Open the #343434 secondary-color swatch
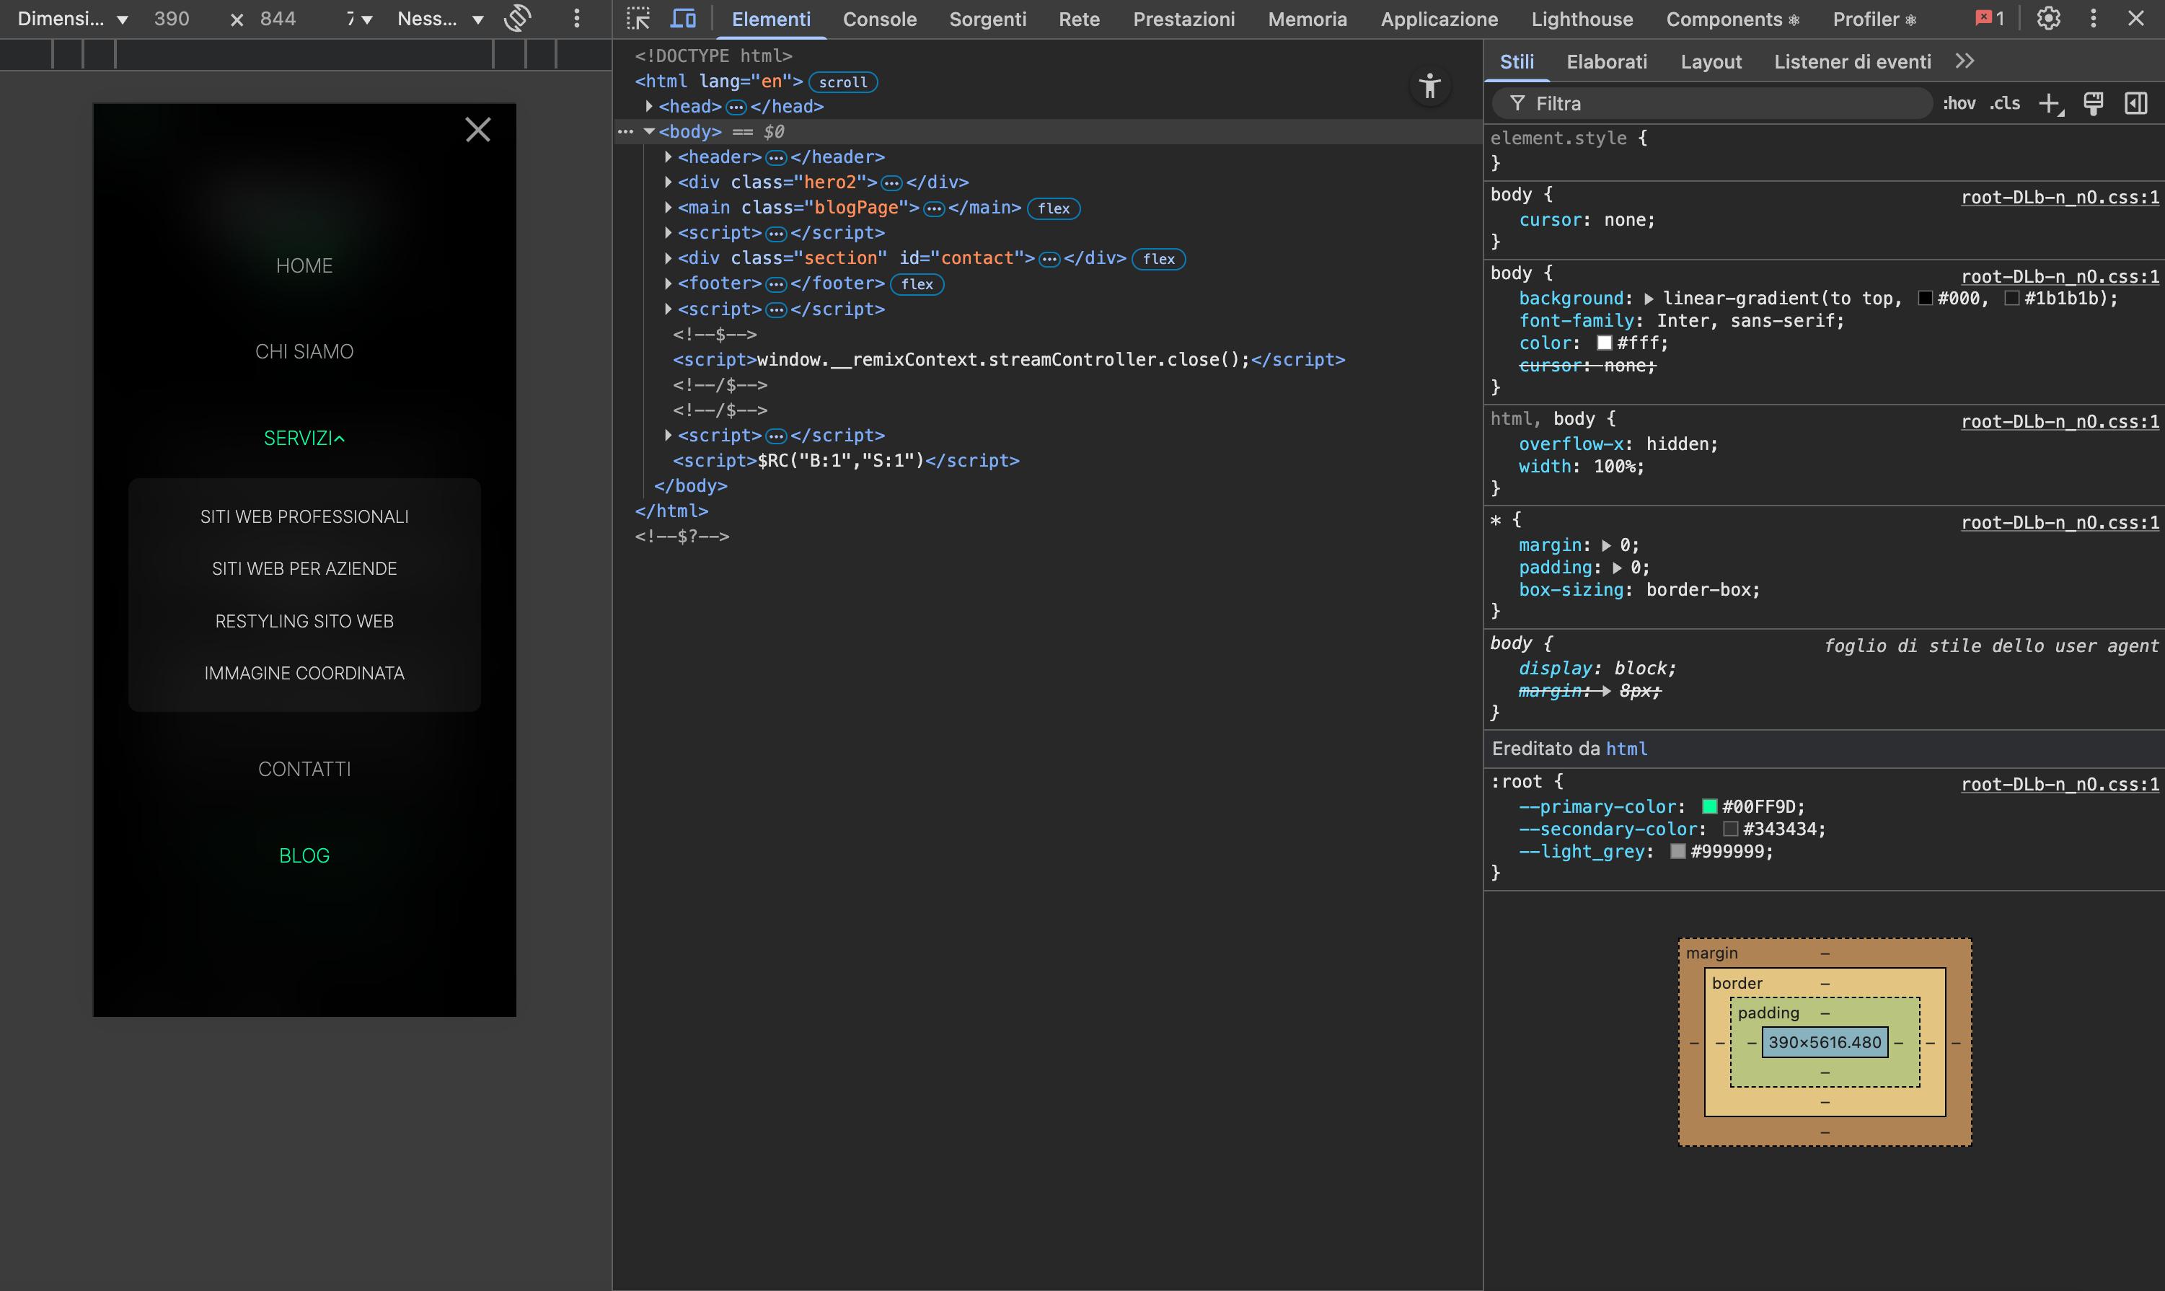 pyautogui.click(x=1731, y=829)
